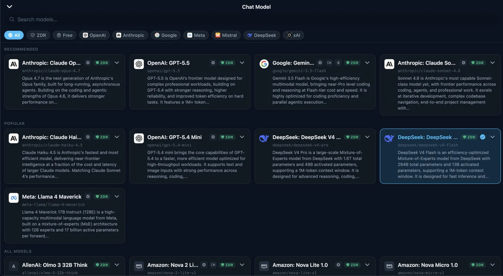This screenshot has width=503, height=276.
Task: Click the blue selected checkmark on DeepSeek V4 Flash
Action: [483, 137]
